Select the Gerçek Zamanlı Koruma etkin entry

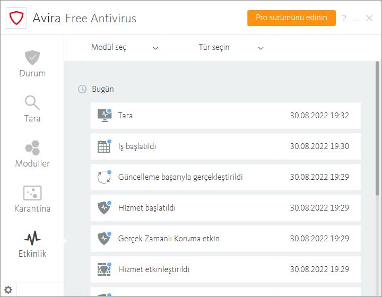pos(225,239)
